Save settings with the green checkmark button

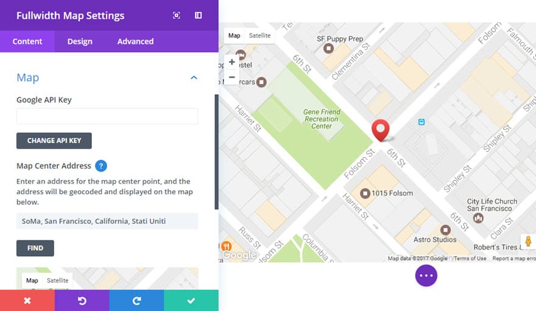click(191, 301)
